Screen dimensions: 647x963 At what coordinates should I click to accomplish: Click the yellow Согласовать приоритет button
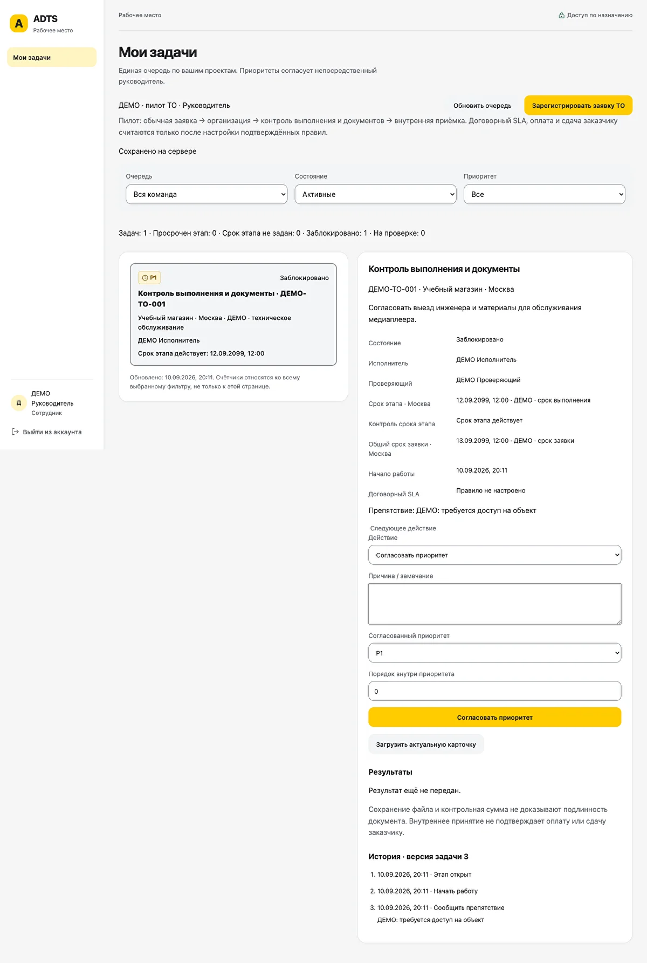(x=494, y=718)
